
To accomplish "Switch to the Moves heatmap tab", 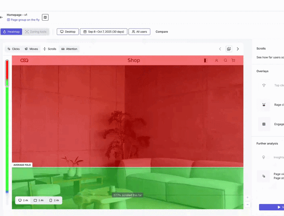I will [31, 49].
